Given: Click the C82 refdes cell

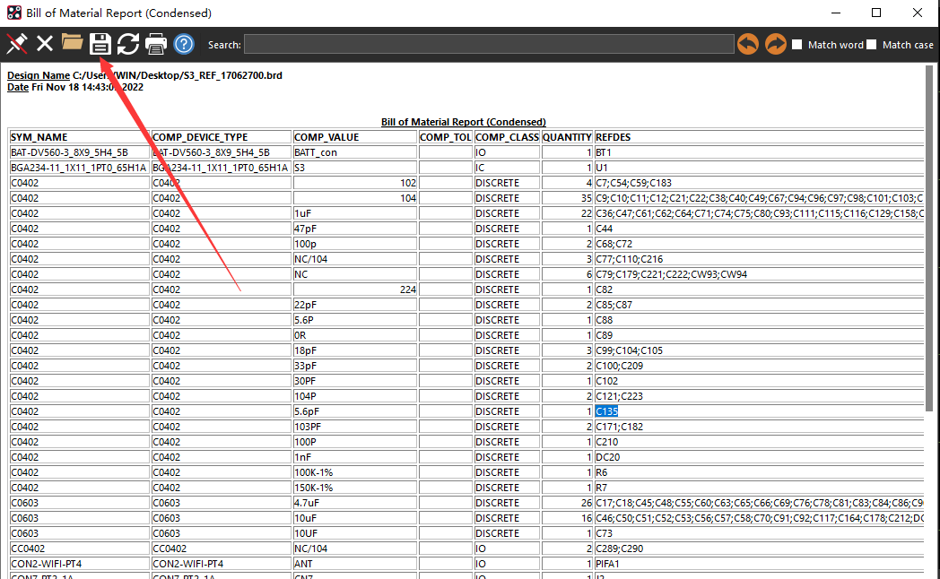Looking at the screenshot, I should point(759,289).
